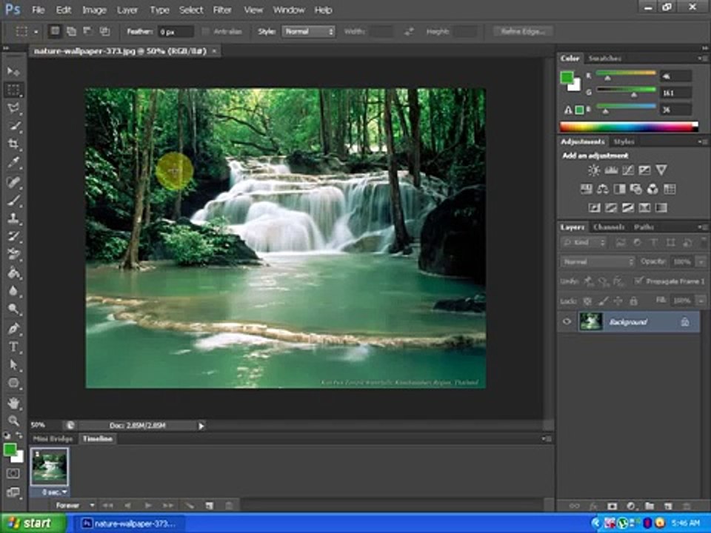Add a Brightness/Contrast adjustment
Image resolution: width=711 pixels, height=533 pixels.
tap(593, 170)
